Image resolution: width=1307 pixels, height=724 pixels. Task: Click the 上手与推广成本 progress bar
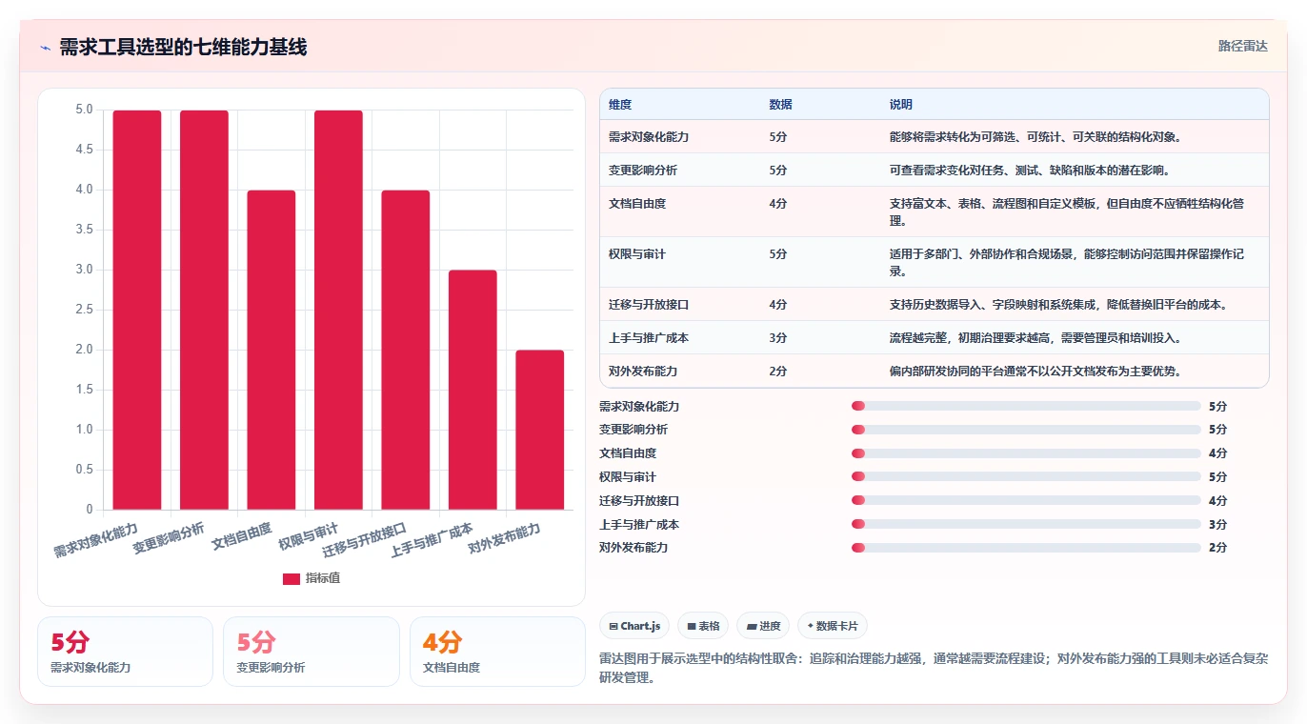point(1026,524)
